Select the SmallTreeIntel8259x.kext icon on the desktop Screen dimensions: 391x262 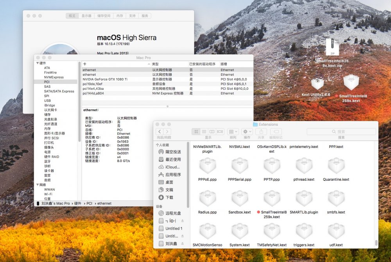(351, 82)
